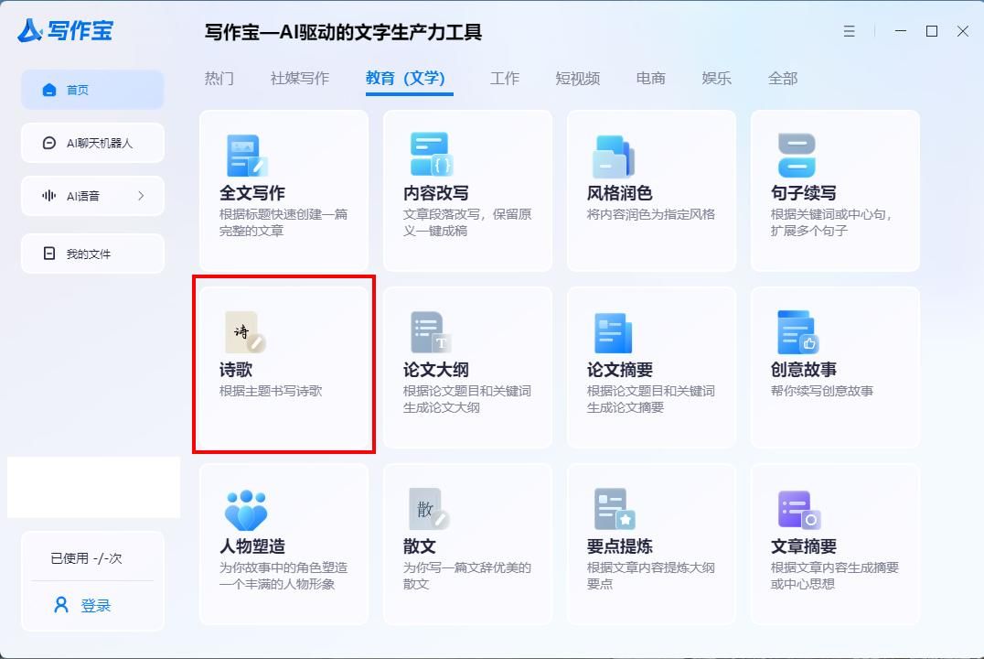The height and width of the screenshot is (659, 984).
Task: Click the 诗歌 poetry icon
Action: pyautogui.click(x=245, y=332)
